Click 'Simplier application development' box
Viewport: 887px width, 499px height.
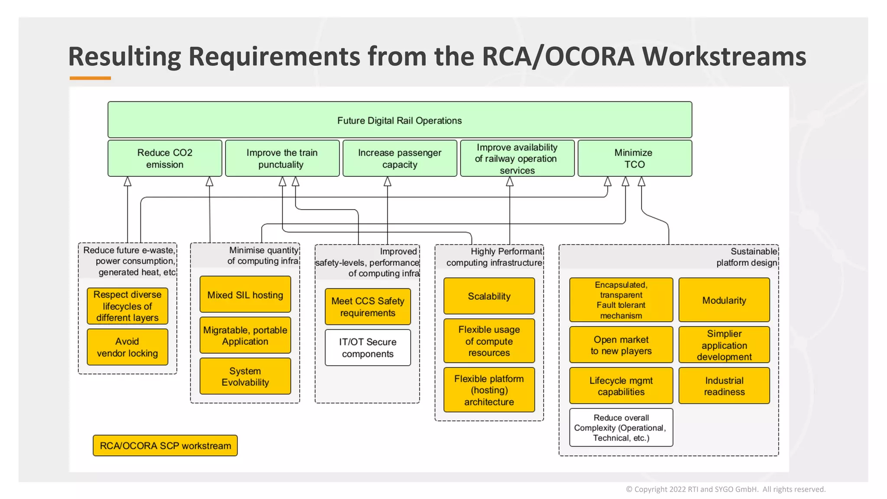point(724,345)
